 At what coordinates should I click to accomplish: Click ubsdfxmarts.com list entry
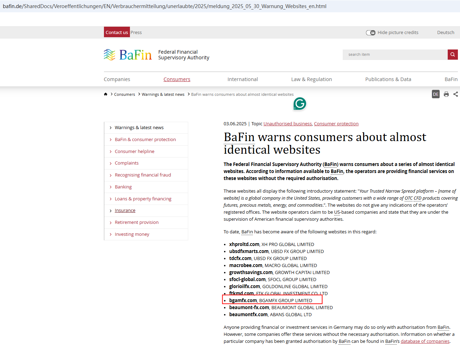(277, 251)
